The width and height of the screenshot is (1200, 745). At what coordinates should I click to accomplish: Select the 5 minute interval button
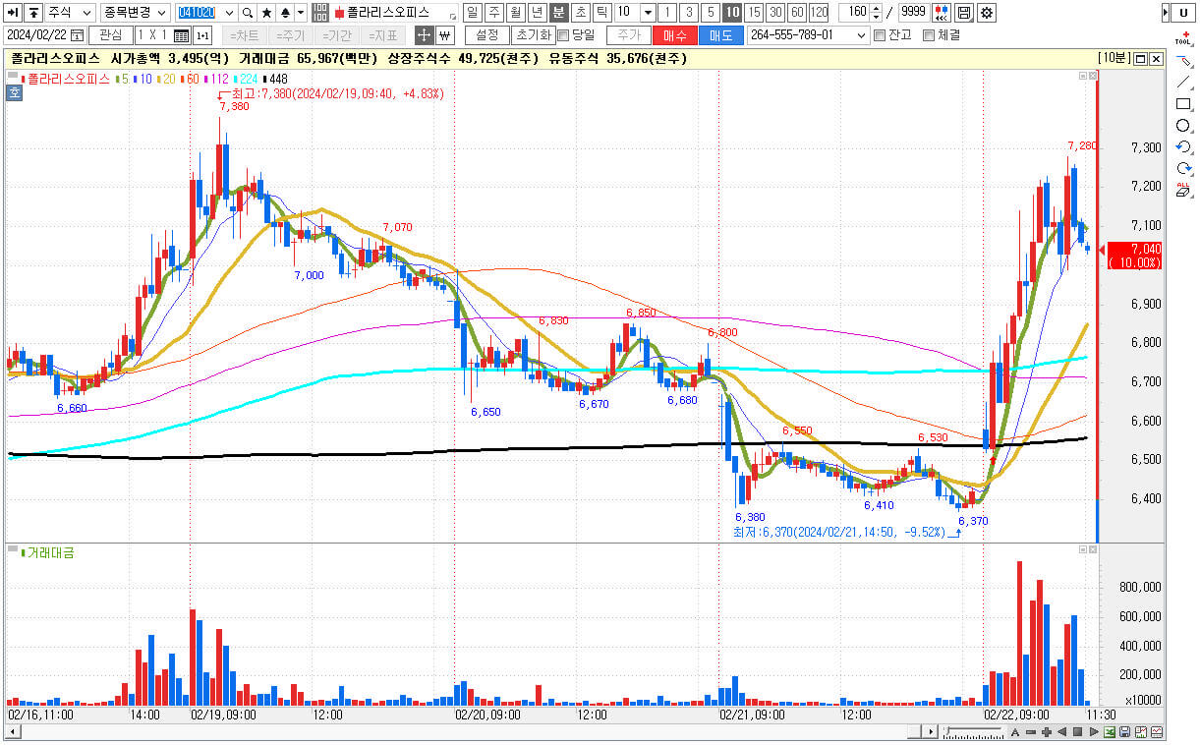(711, 13)
